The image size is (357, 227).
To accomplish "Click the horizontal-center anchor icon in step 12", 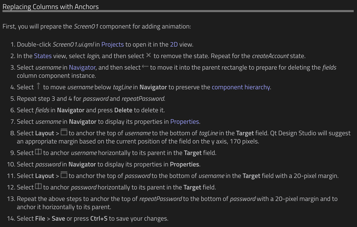I will click(x=38, y=187).
